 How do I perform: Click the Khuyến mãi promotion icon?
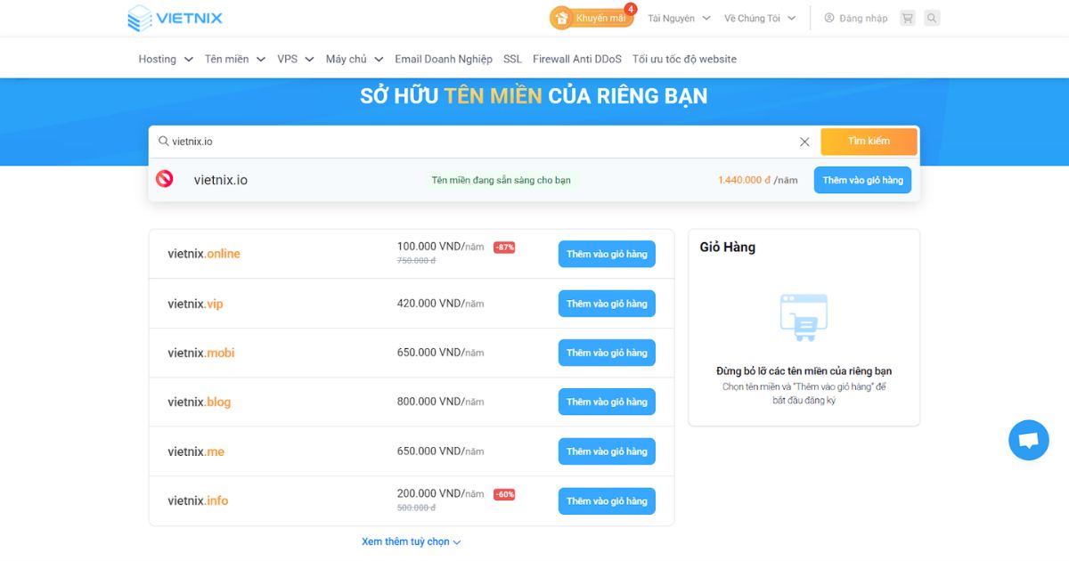tap(561, 18)
